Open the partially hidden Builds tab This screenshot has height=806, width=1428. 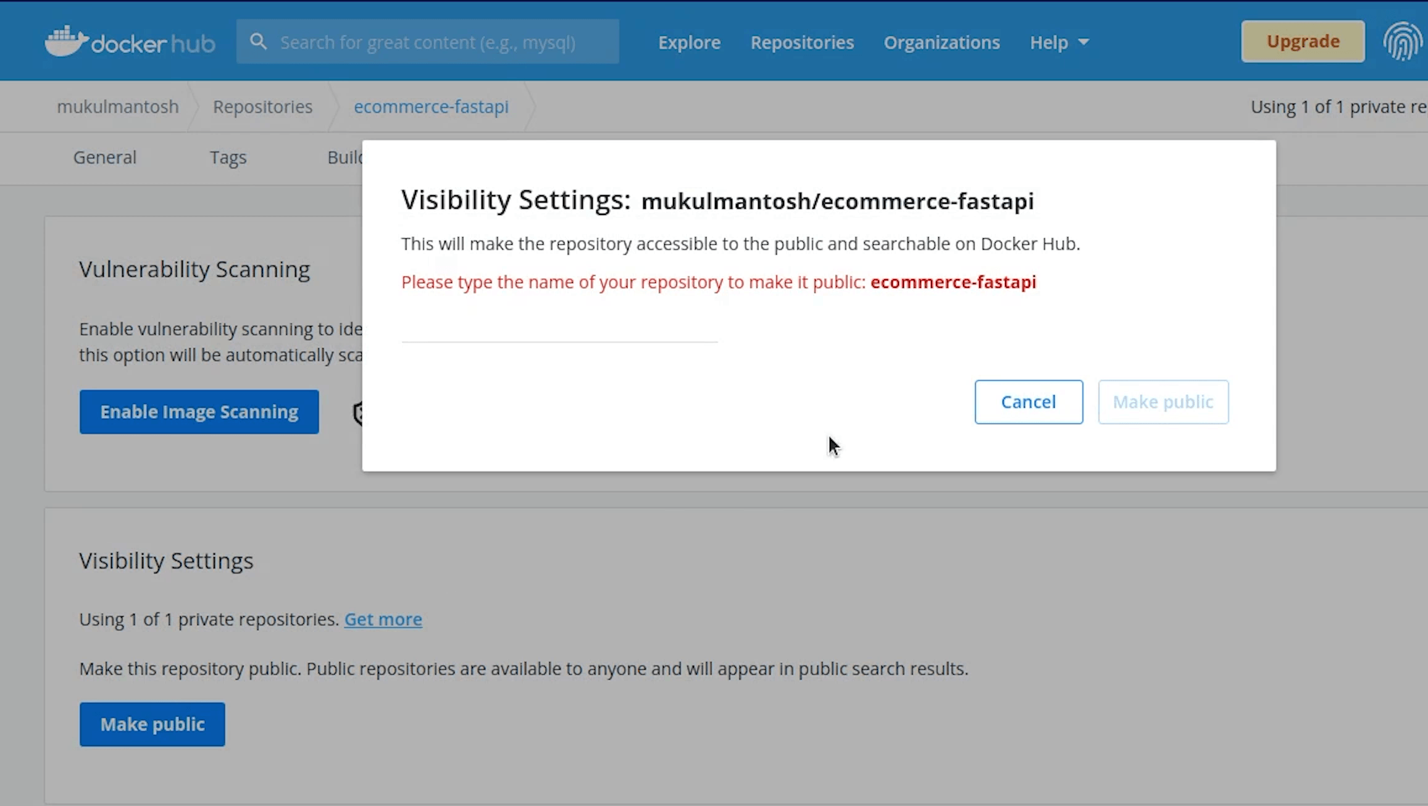[x=344, y=157]
